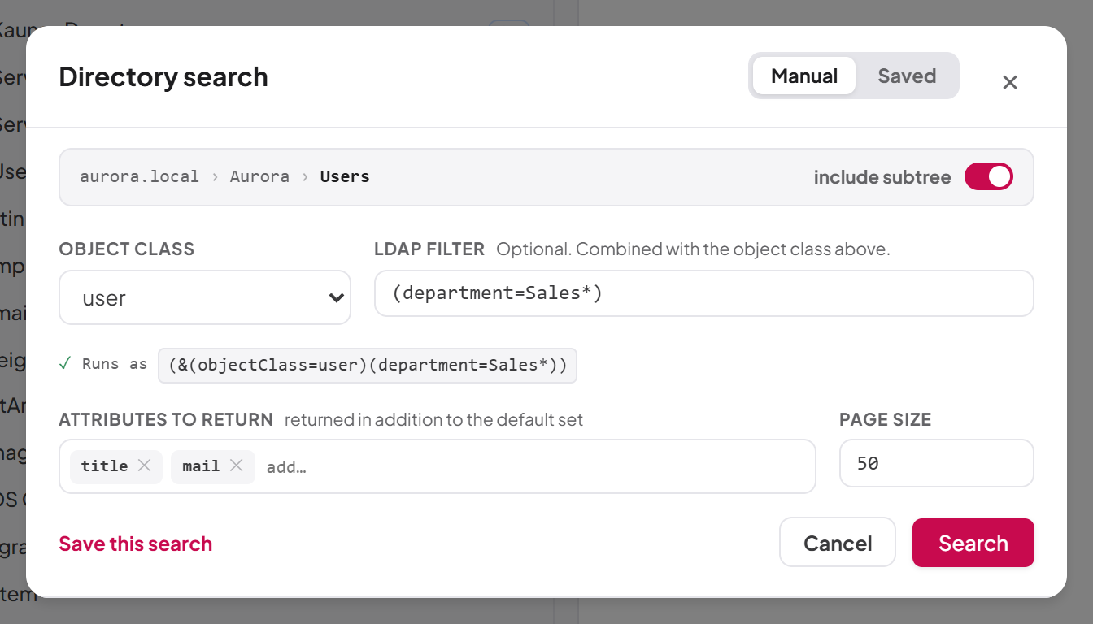Switch to the Manual tab
This screenshot has width=1093, height=624.
(804, 76)
